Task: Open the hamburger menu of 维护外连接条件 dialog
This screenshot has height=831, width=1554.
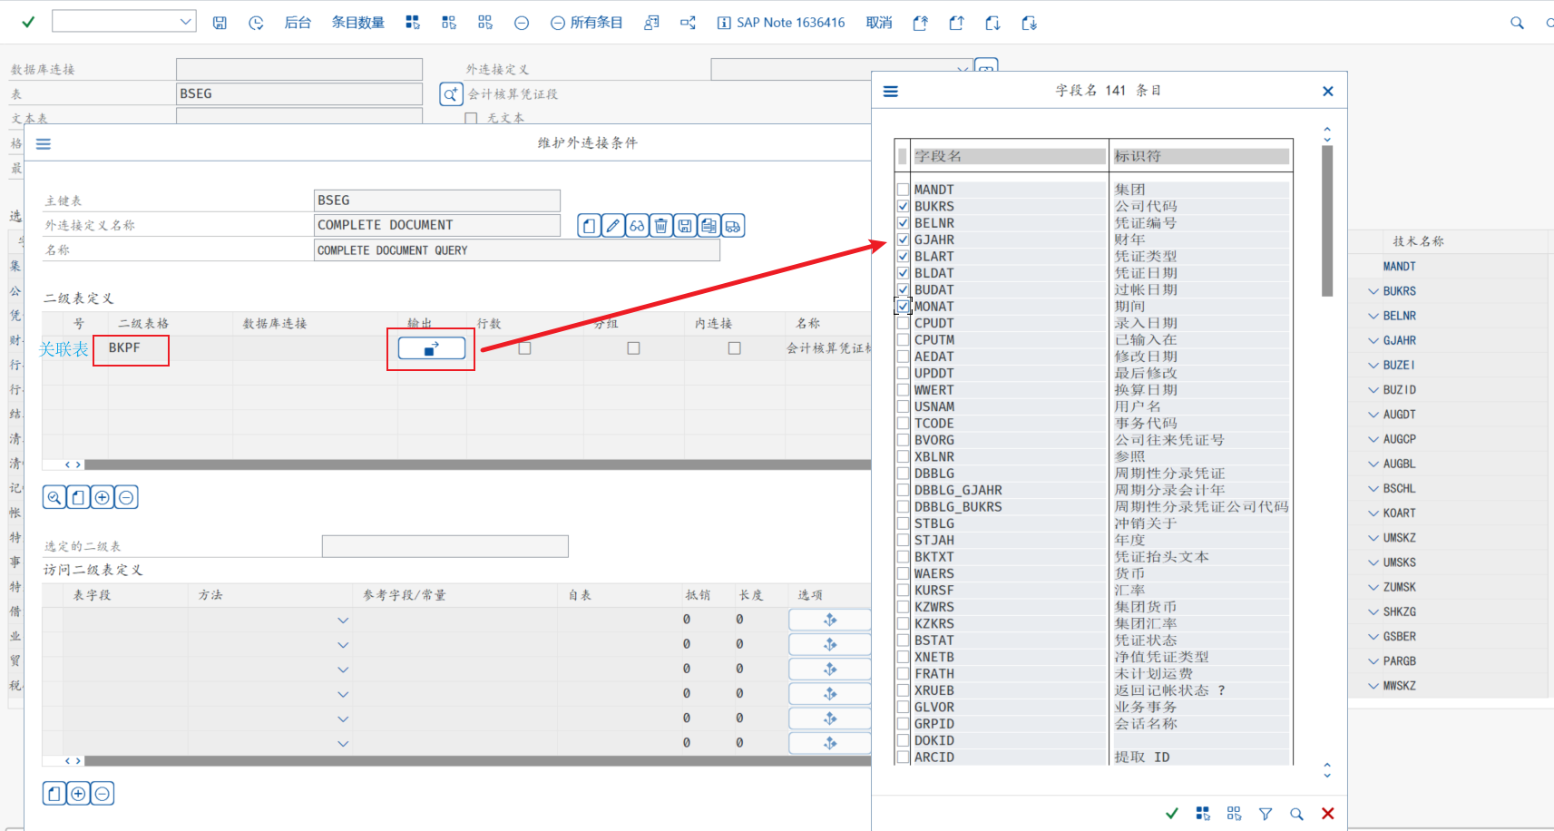Action: [44, 143]
